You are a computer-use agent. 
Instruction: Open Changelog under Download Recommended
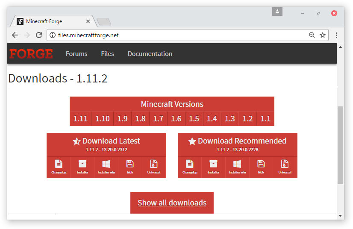tap(190, 166)
